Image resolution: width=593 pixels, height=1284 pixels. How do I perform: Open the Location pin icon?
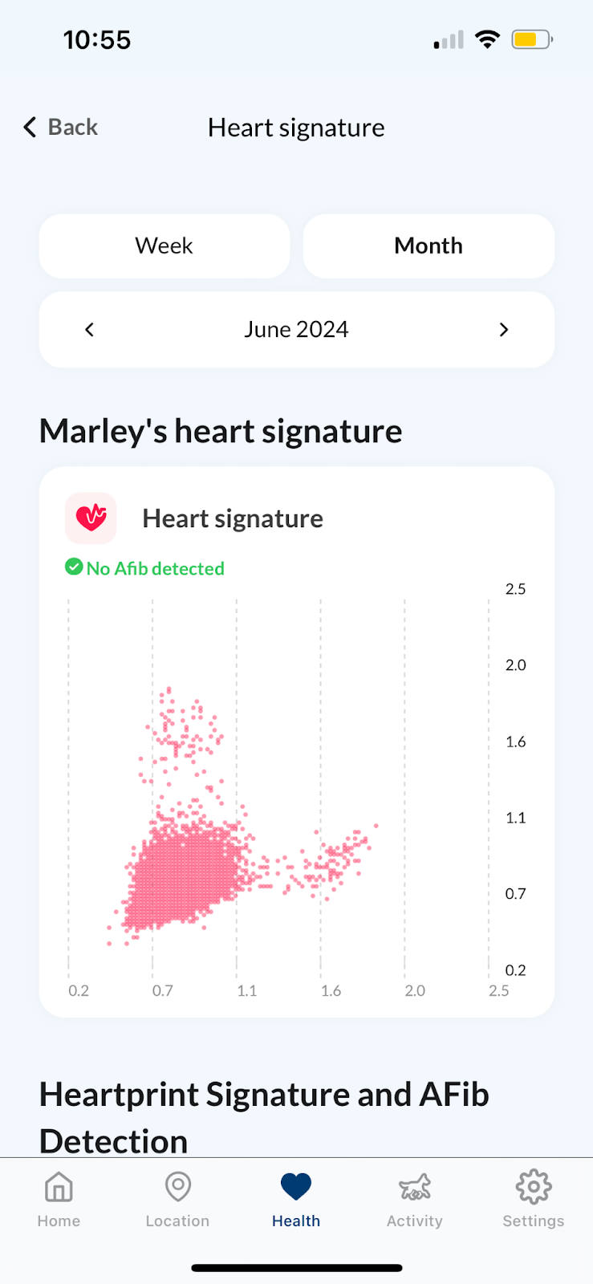[177, 1186]
